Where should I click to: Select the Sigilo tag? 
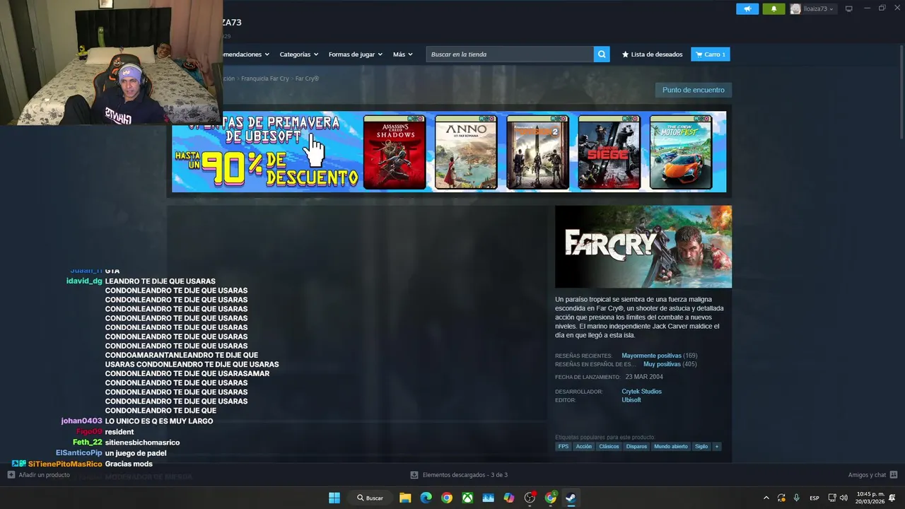(x=701, y=447)
